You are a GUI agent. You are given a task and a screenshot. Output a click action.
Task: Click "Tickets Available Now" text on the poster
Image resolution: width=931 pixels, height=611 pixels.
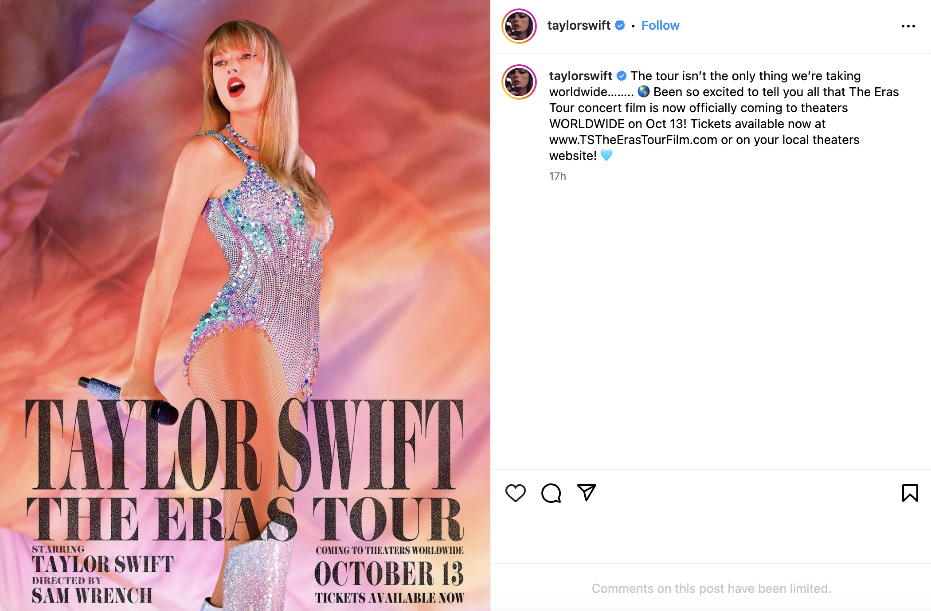pos(389,598)
